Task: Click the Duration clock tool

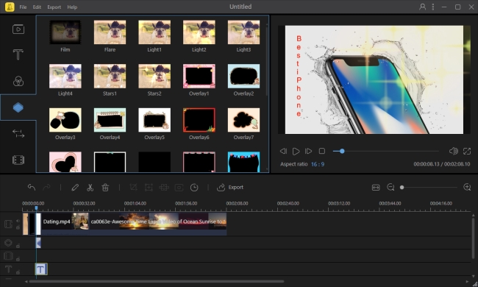Action: tap(194, 187)
